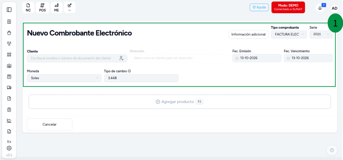Open the Tipo comprobante dropdown
343x160 pixels.
[289, 34]
